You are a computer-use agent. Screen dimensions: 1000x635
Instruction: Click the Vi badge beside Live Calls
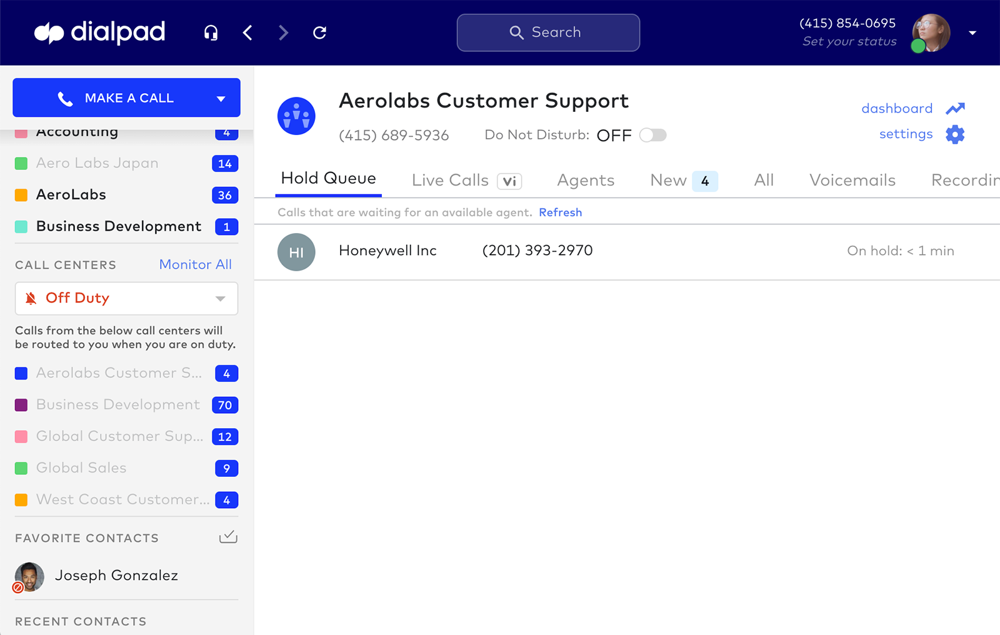tap(509, 181)
